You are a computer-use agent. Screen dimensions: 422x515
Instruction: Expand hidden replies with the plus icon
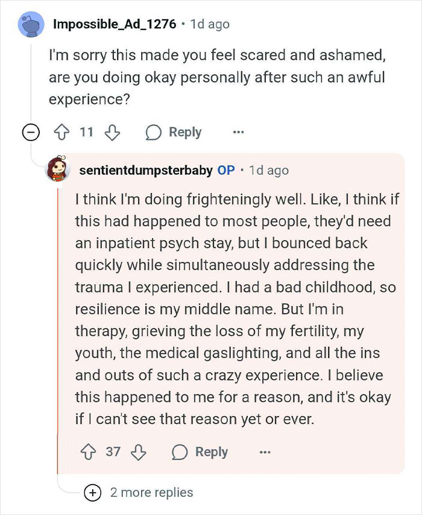92,492
